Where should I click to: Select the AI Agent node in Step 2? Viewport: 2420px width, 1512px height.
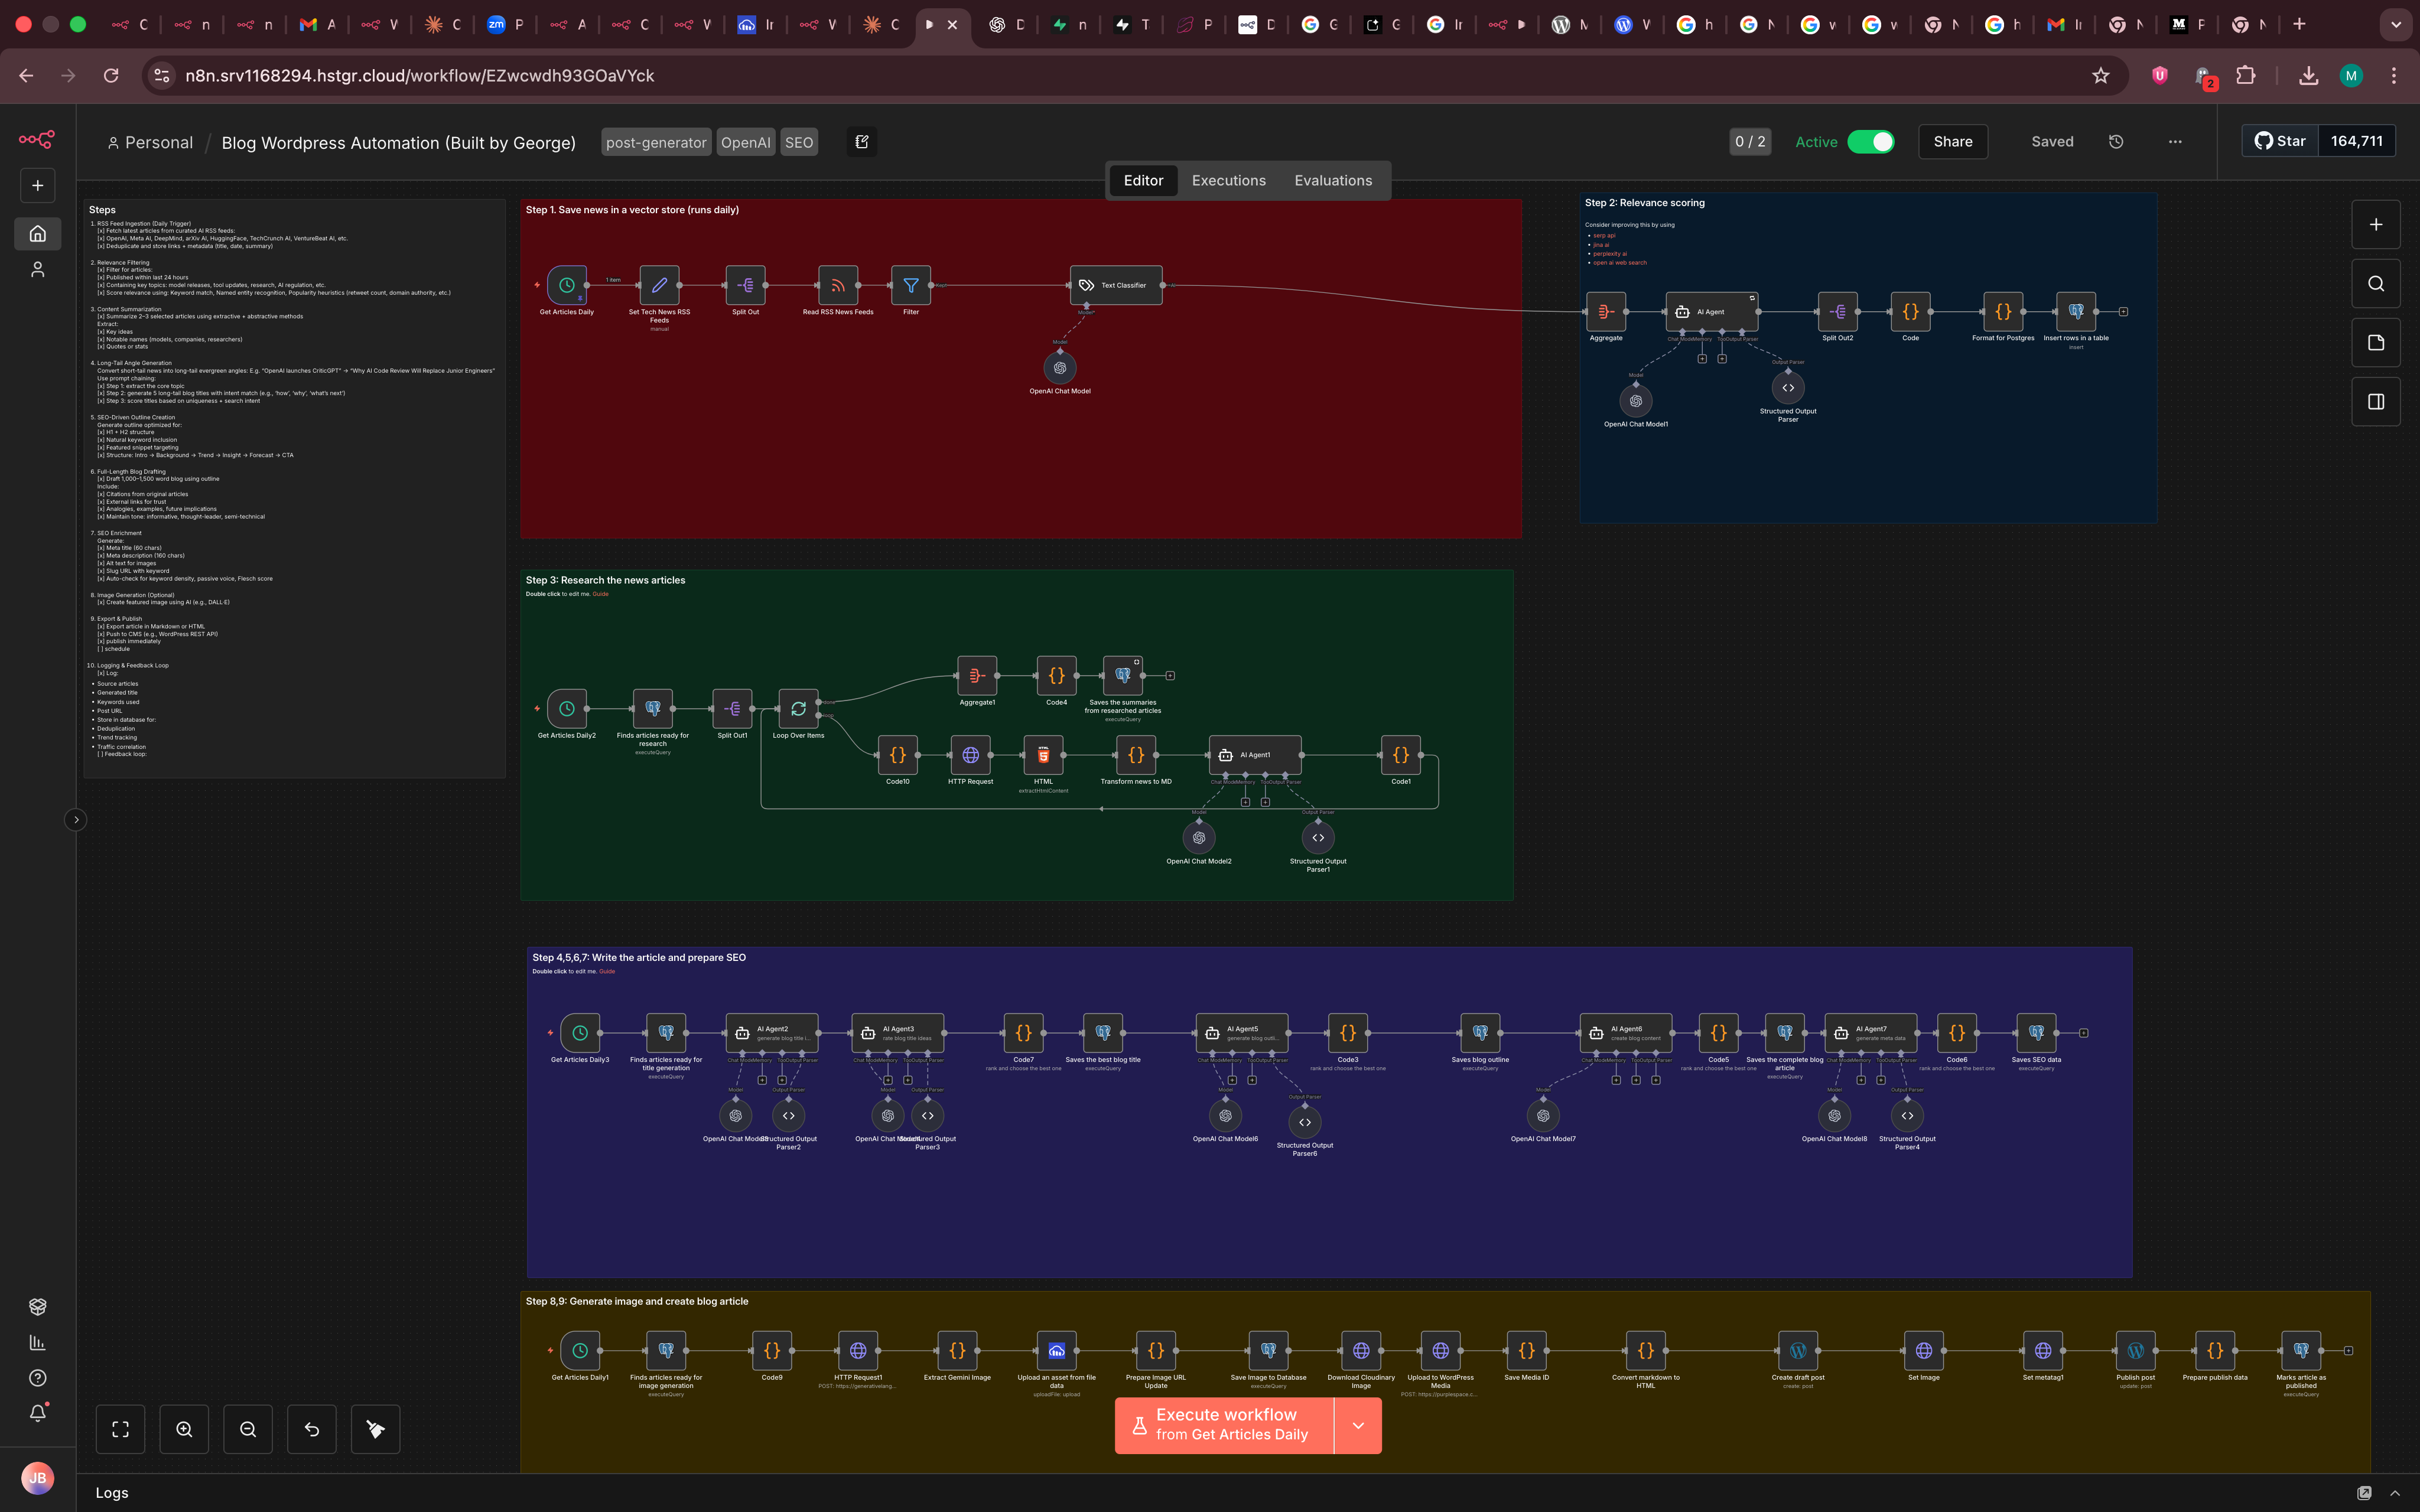click(x=1711, y=312)
